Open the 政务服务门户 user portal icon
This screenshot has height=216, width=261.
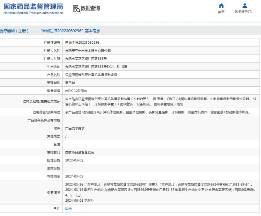tap(245, 6)
